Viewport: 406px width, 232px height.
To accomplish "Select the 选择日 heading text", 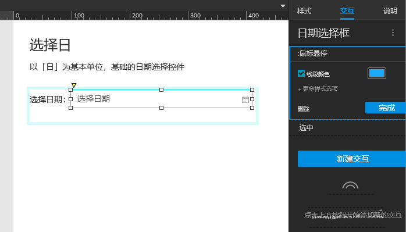I will point(50,45).
